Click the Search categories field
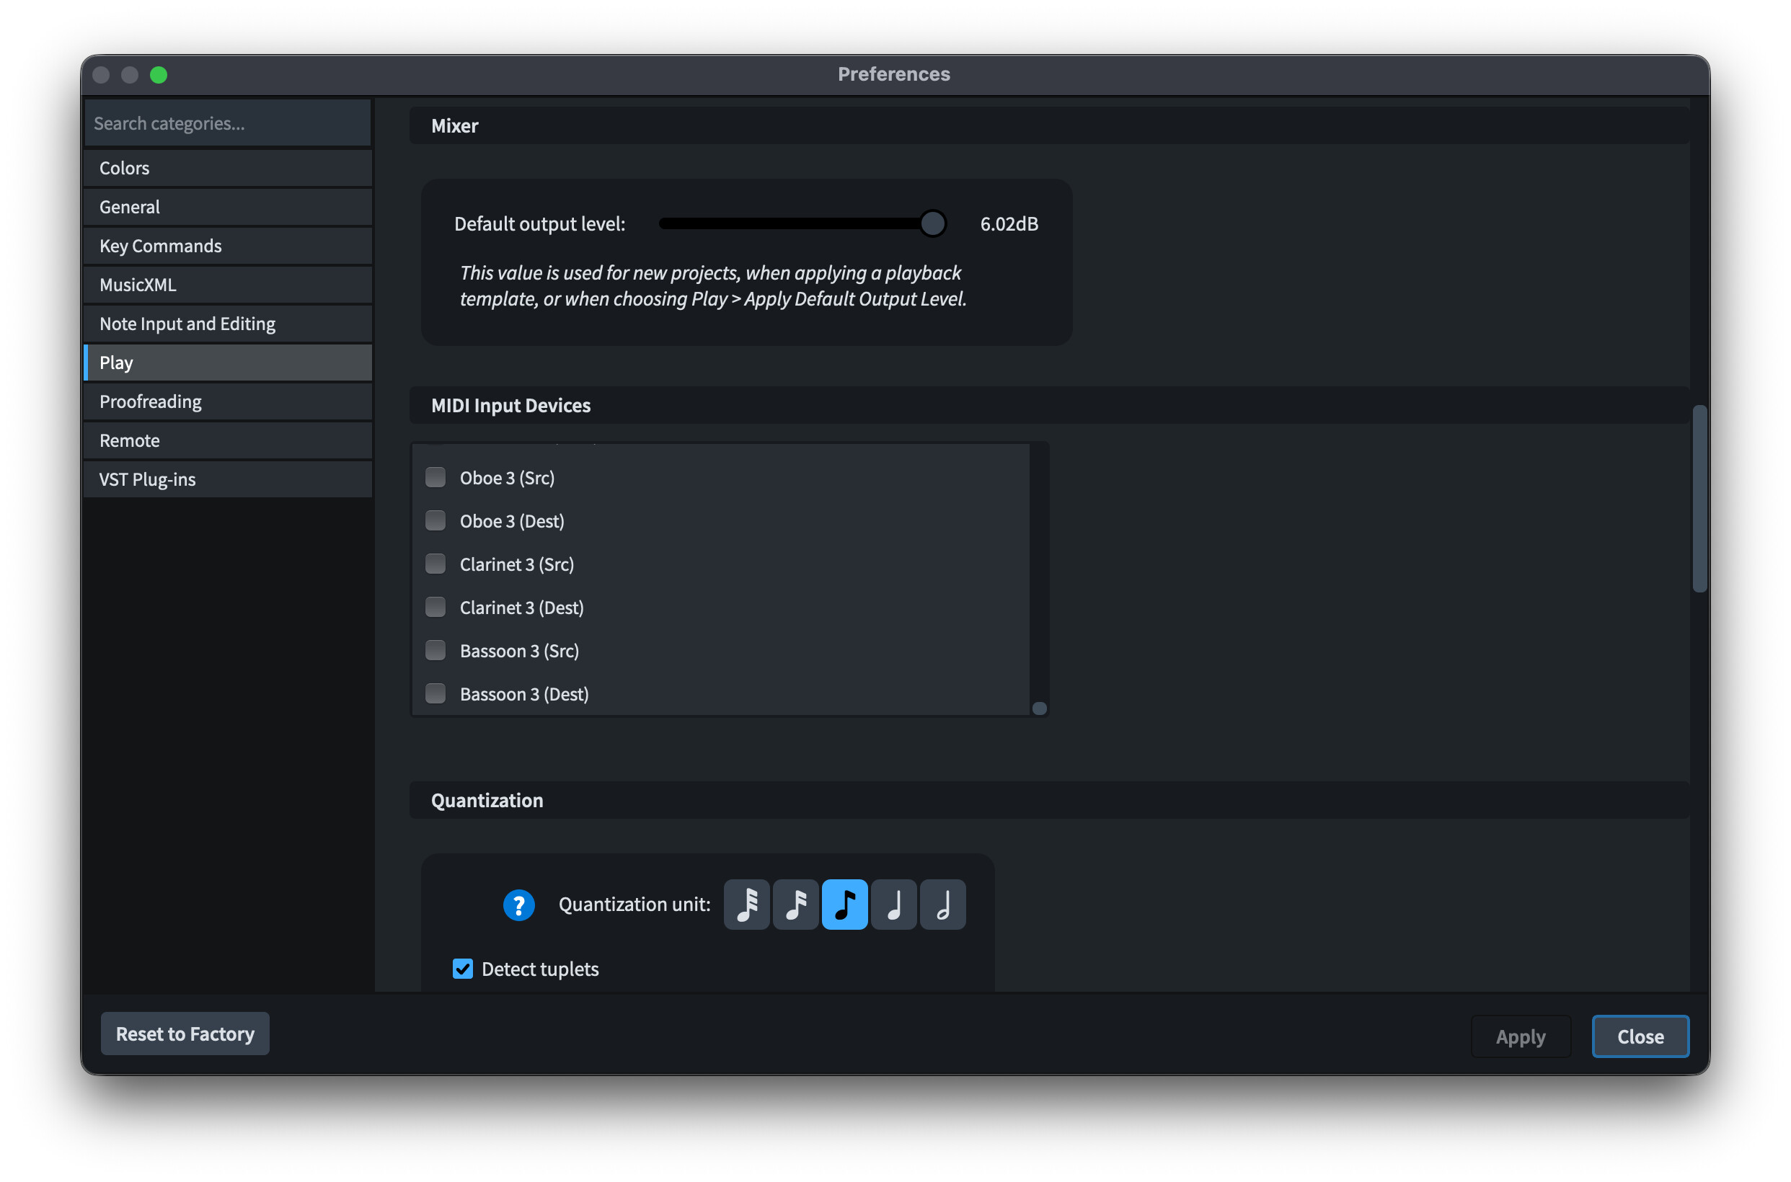This screenshot has width=1791, height=1182. 228,123
